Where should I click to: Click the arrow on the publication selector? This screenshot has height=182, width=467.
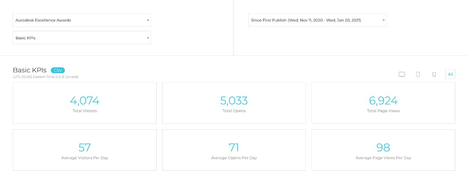[x=148, y=21]
